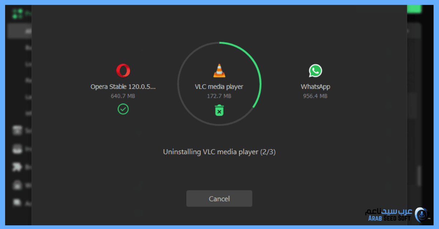
Task: Click the Uninstalling VLC media player status text
Action: point(219,152)
